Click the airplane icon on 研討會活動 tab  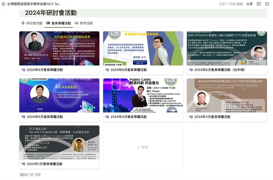click(23, 23)
